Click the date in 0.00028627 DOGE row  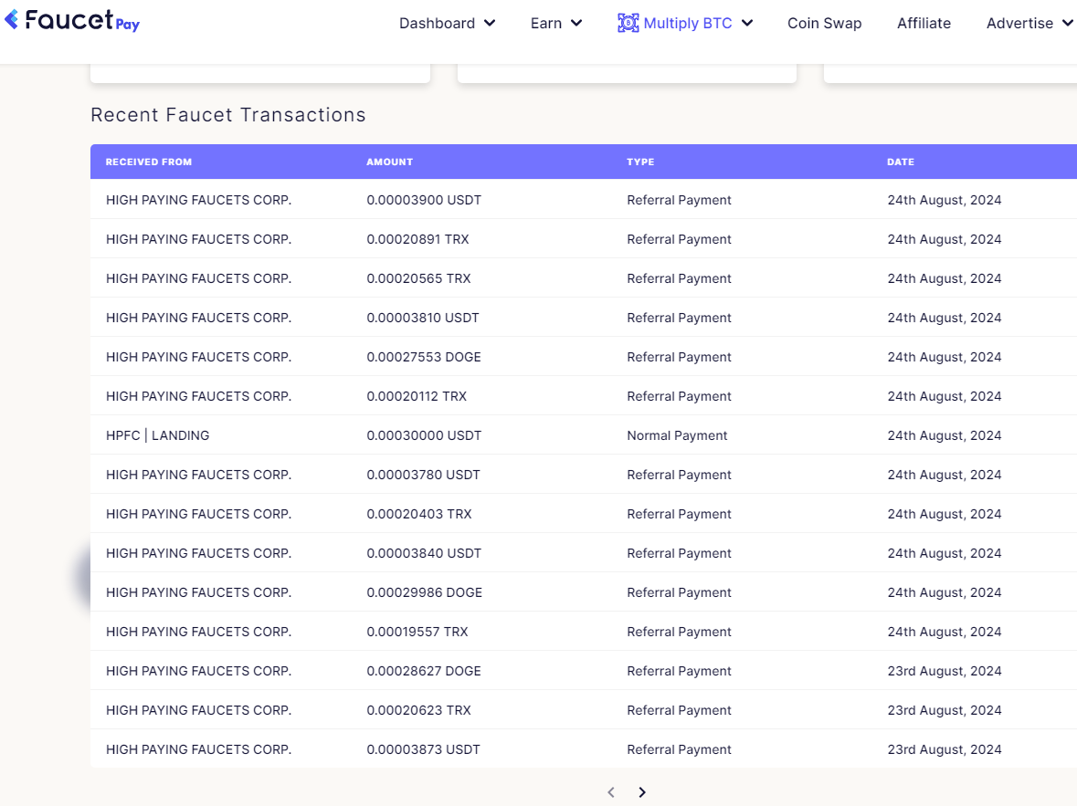tap(945, 671)
